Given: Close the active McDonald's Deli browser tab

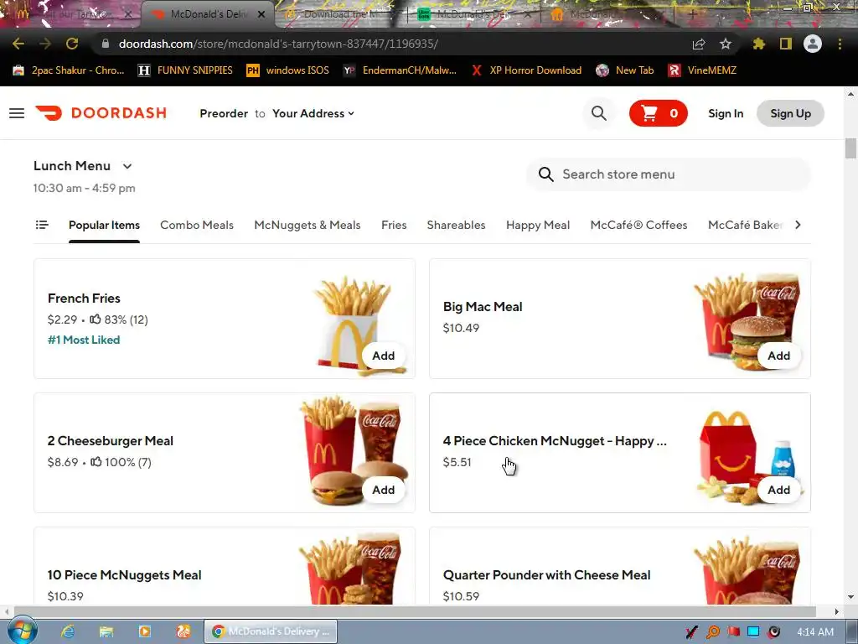Looking at the screenshot, I should [x=261, y=14].
